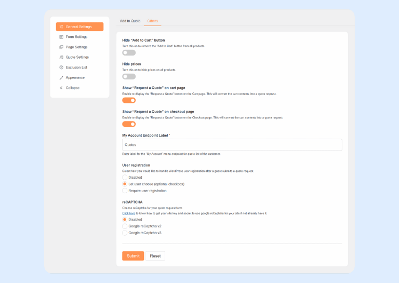Viewport: 399px width, 283px height.
Task: Toggle the Hide Add to Cart button switch
Action: coord(129,52)
